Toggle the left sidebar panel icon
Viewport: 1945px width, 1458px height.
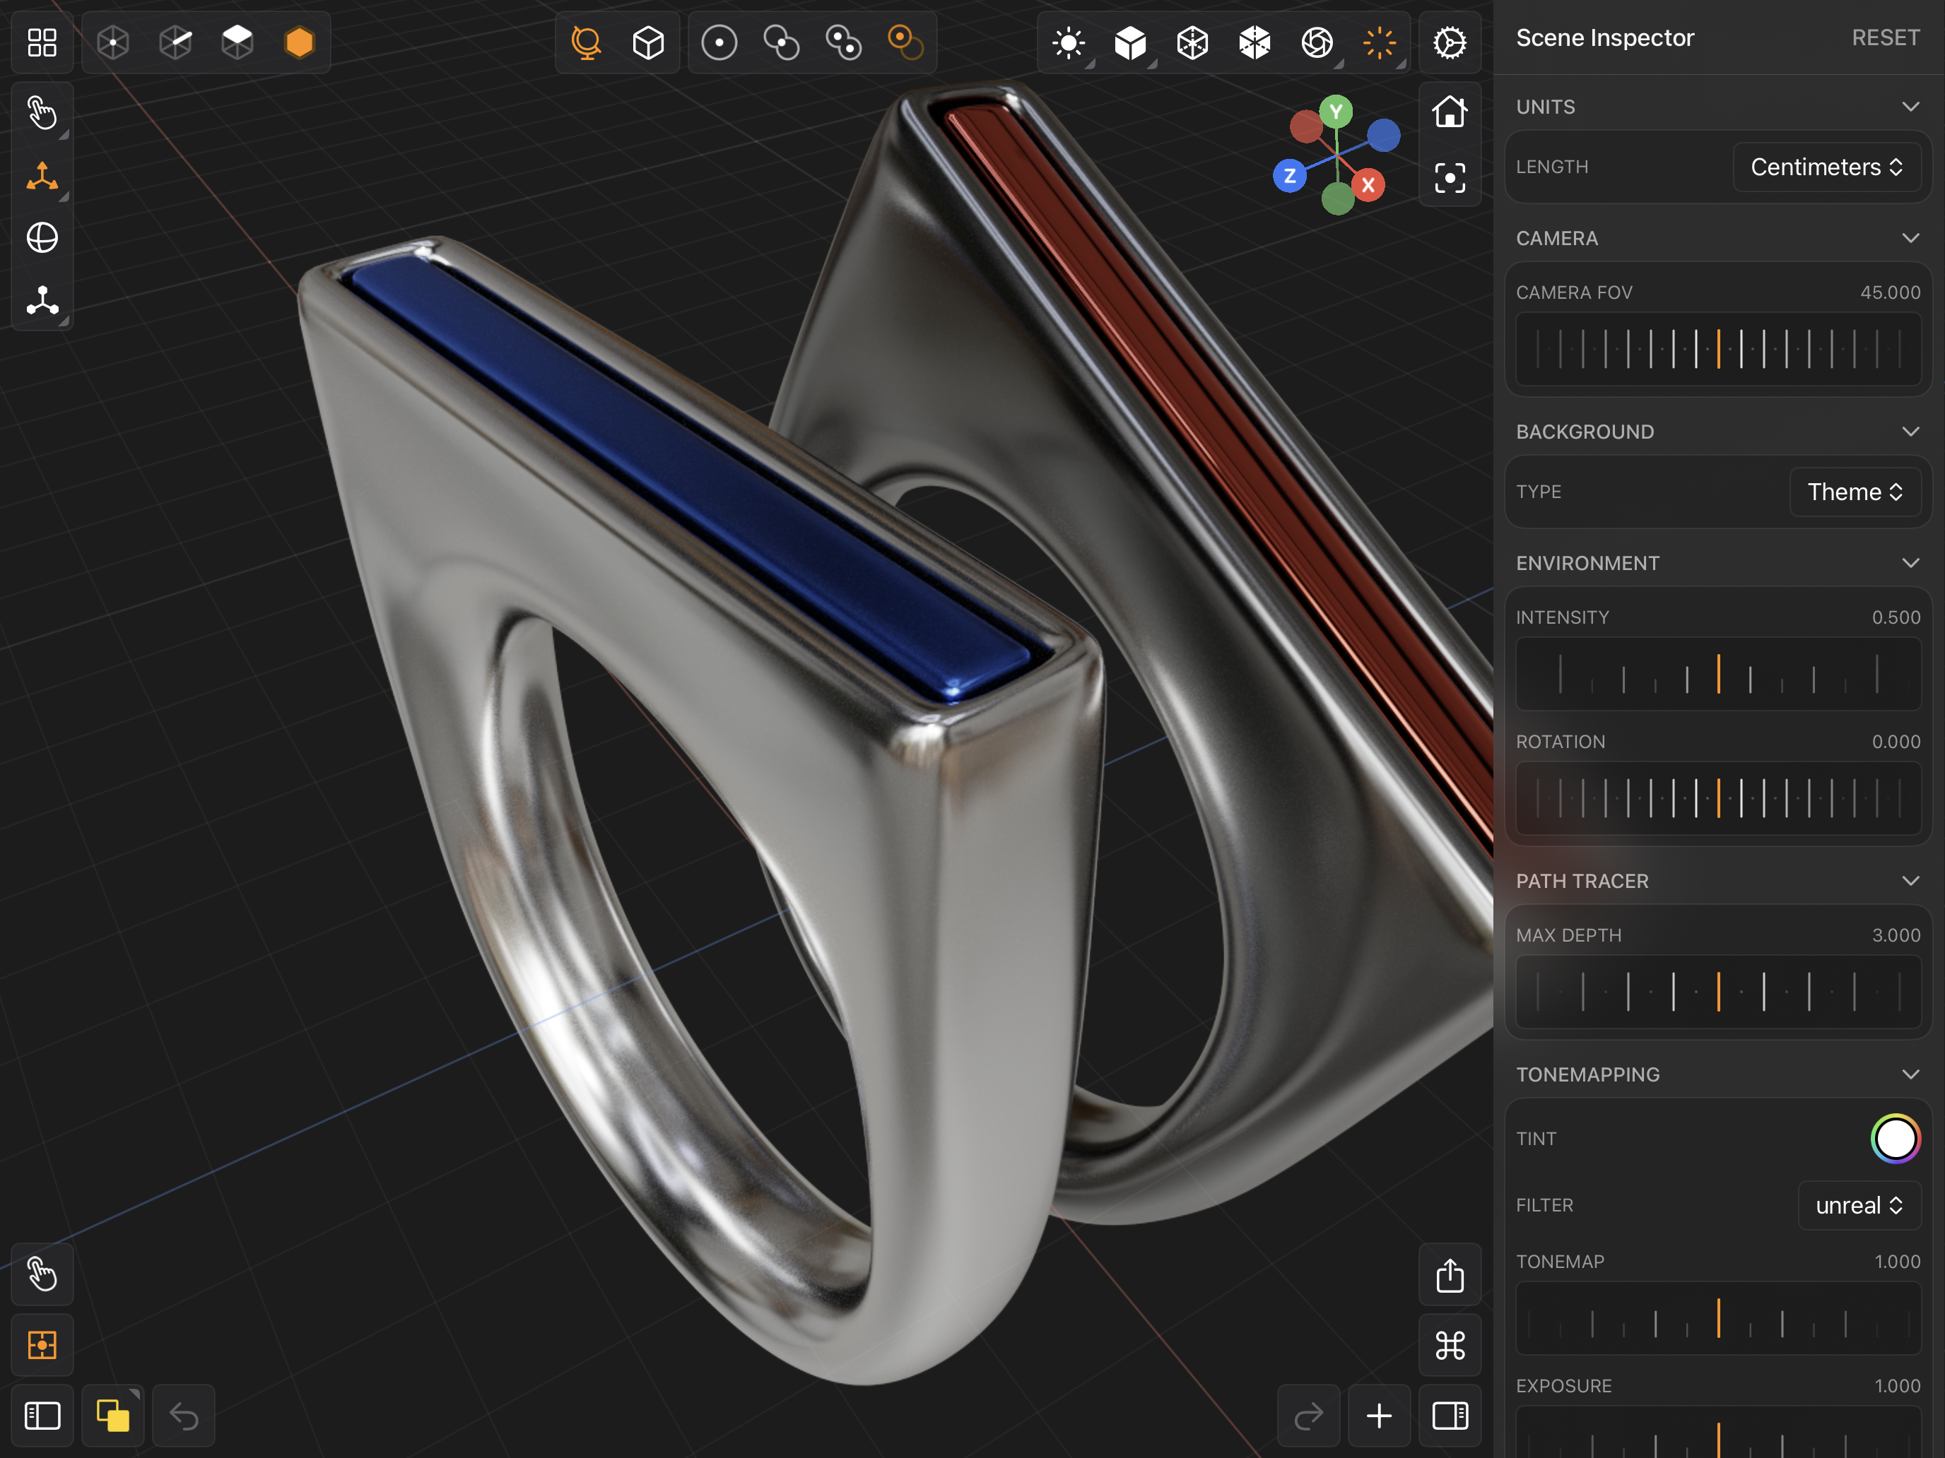point(42,1416)
